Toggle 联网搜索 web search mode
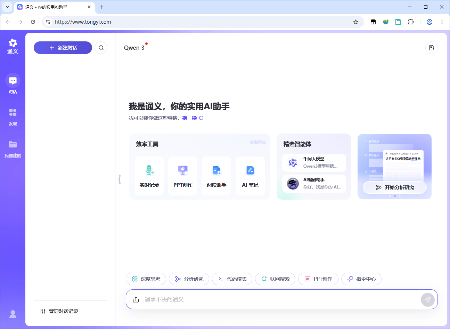The width and height of the screenshot is (450, 329). 275,279
